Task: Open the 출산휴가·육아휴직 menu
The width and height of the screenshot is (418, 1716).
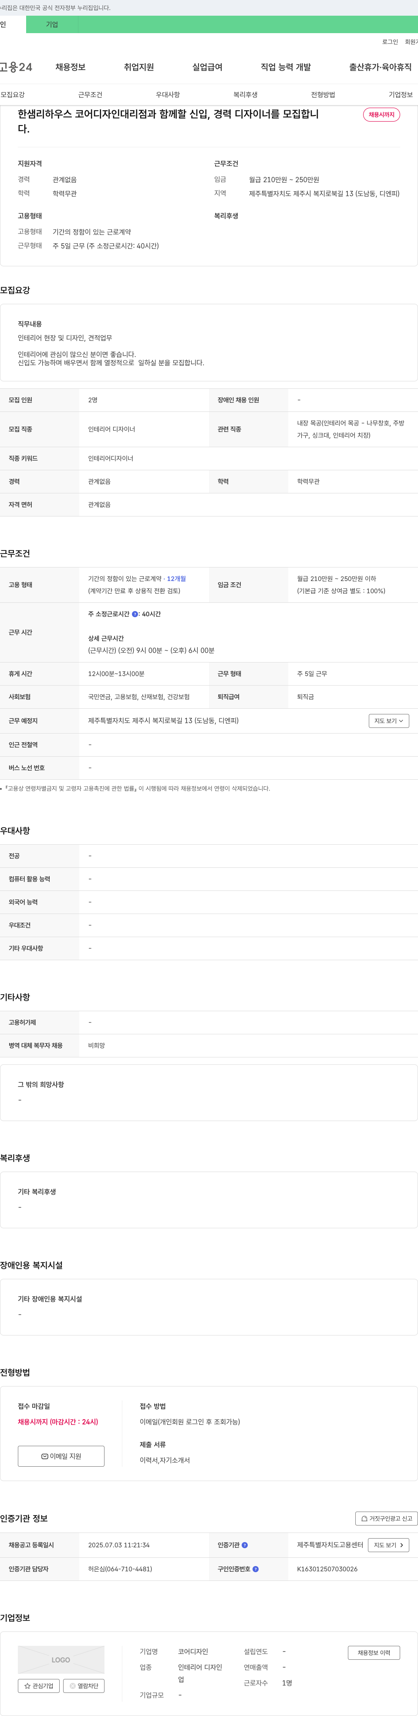Action: 380,67
